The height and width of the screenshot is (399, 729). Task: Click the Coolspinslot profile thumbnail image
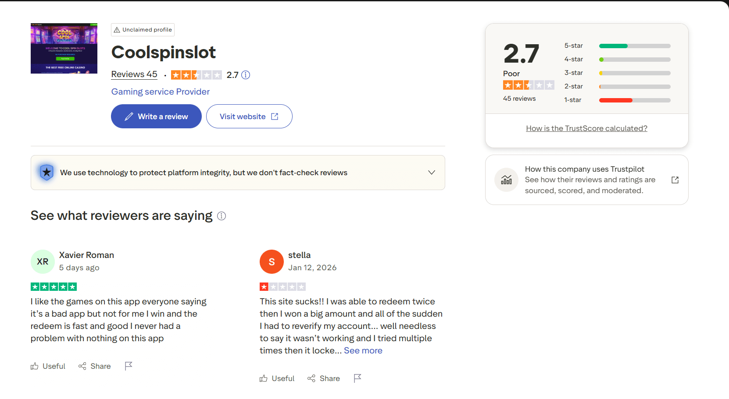pyautogui.click(x=64, y=49)
